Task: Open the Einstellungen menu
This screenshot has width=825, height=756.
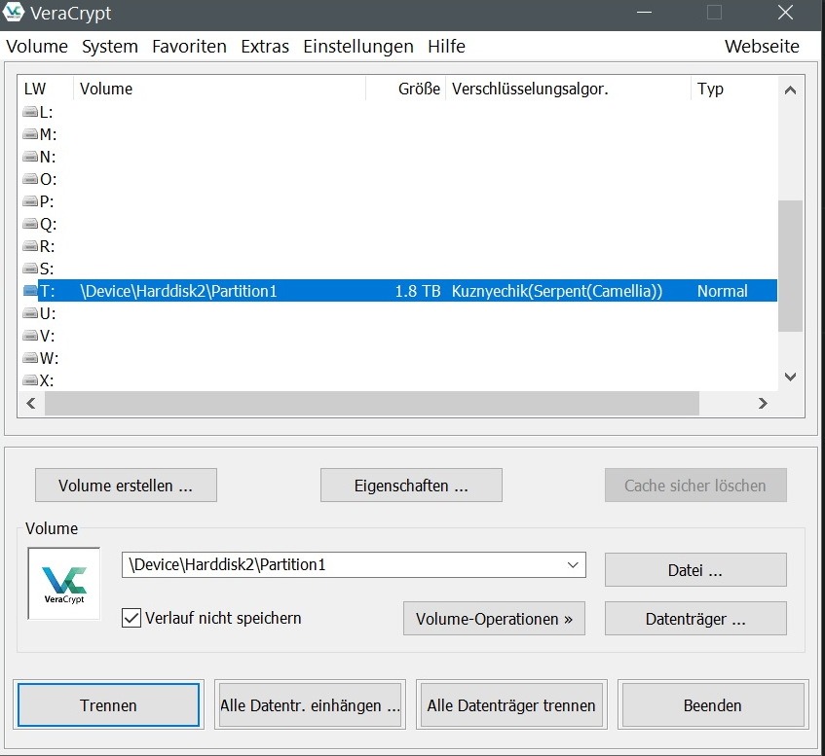Action: click(x=358, y=47)
